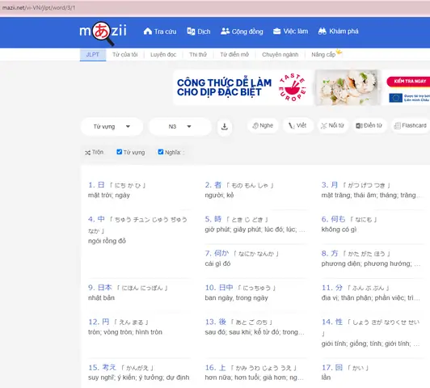This screenshot has width=430, height=388.
Task: Click the browser address bar URL
Action: pos(39,7)
